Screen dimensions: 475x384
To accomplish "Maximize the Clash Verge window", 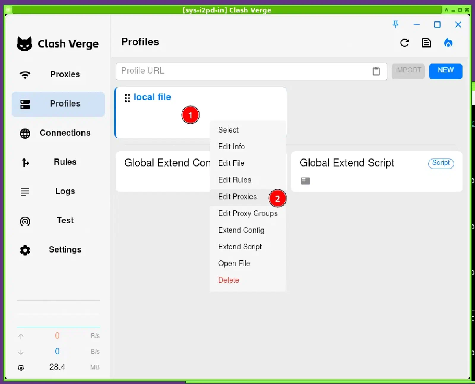I will [x=437, y=24].
